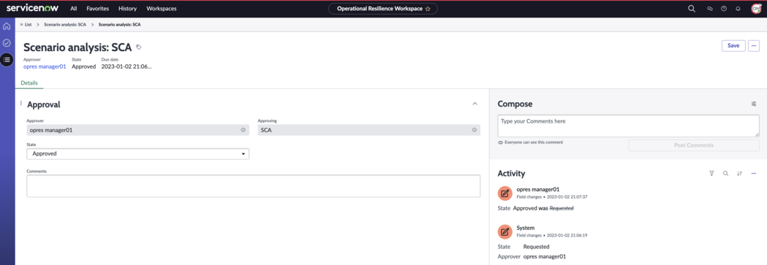The height and width of the screenshot is (265, 767).
Task: Open the checkmark circle sidebar icon
Action: tap(7, 43)
